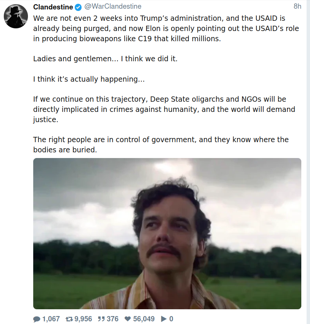
Task: Click the "Ladies and gentlemen" line
Action: (105, 59)
